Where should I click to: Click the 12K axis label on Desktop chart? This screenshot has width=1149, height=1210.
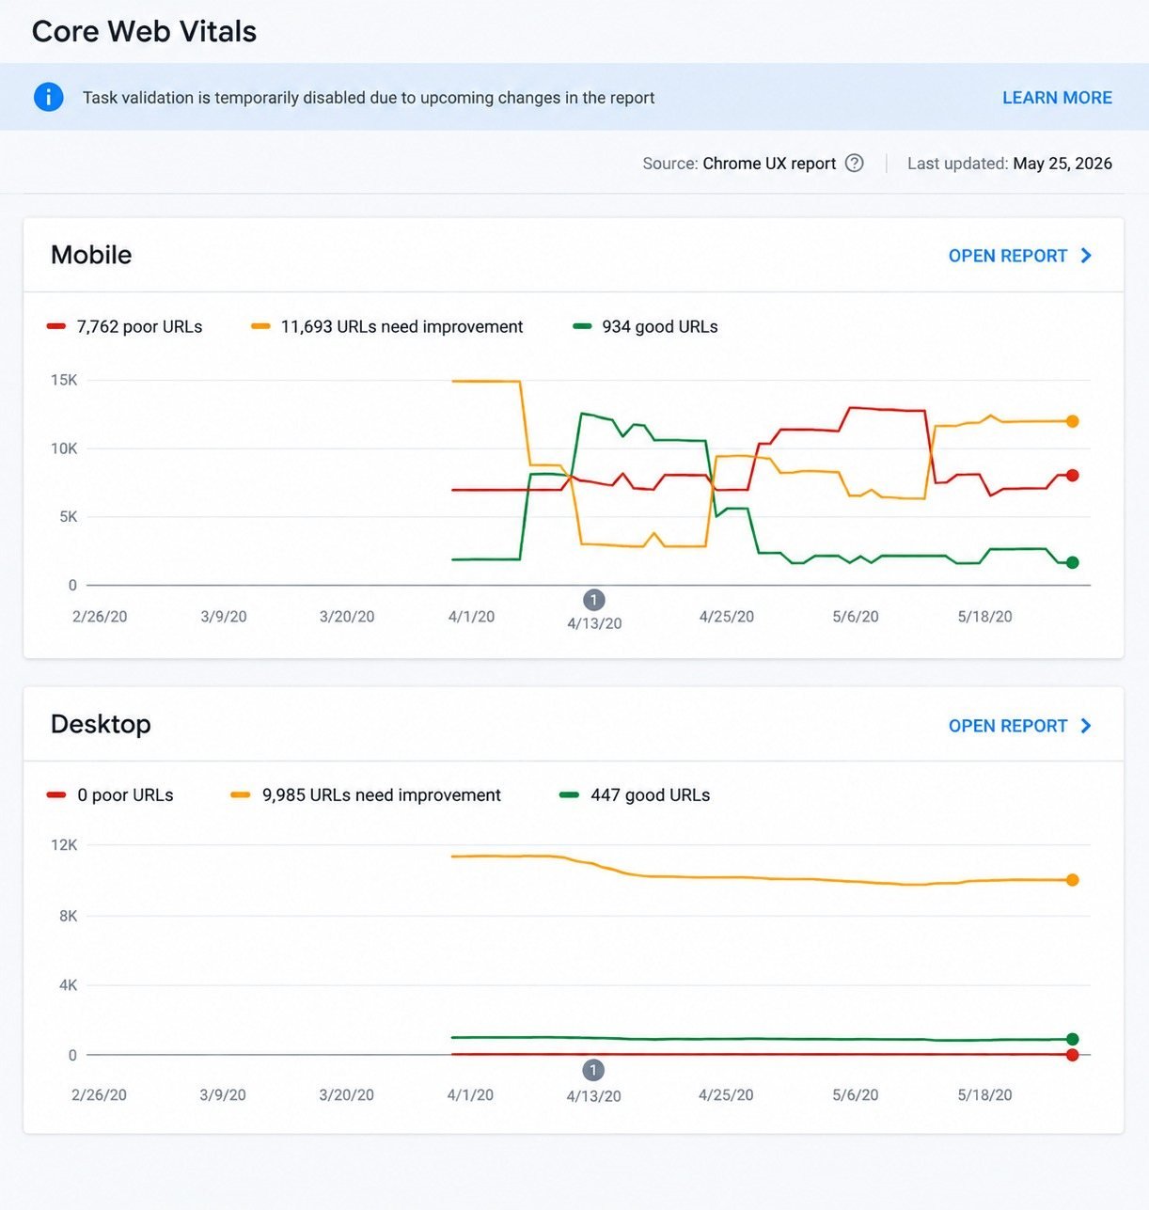(x=64, y=844)
